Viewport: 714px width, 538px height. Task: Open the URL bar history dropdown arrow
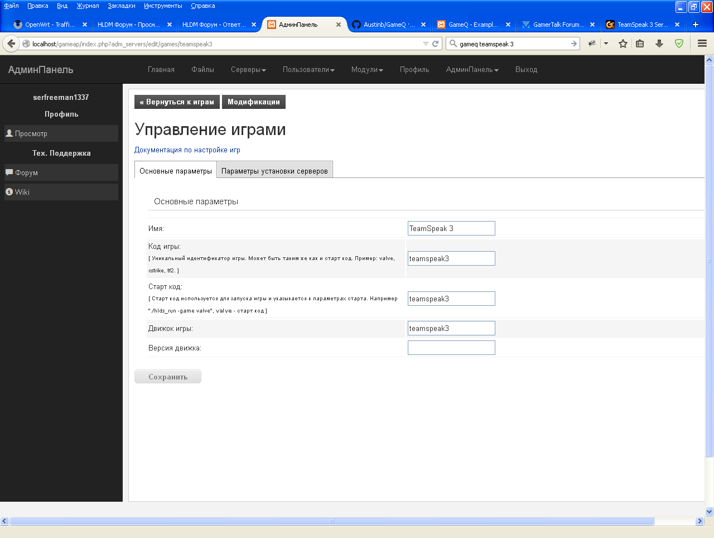point(426,44)
